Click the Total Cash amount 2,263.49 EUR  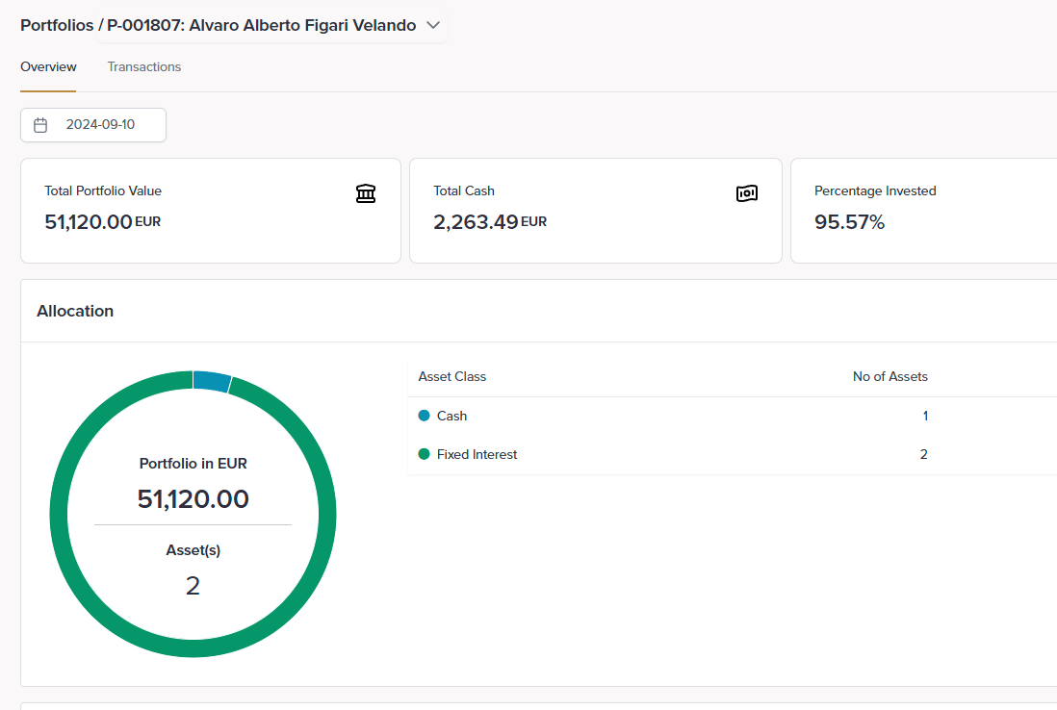[x=489, y=222]
